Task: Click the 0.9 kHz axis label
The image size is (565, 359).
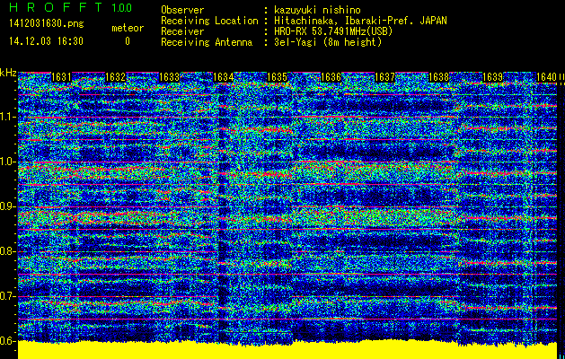Action: coord(8,206)
